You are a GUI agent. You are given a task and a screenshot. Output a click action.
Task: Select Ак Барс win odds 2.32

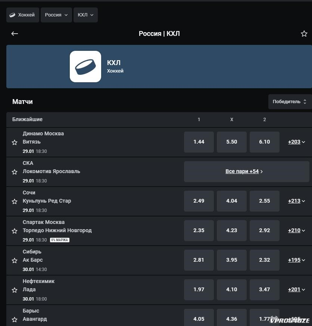[265, 260]
